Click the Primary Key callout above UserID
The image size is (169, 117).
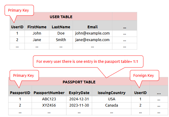click(19, 10)
